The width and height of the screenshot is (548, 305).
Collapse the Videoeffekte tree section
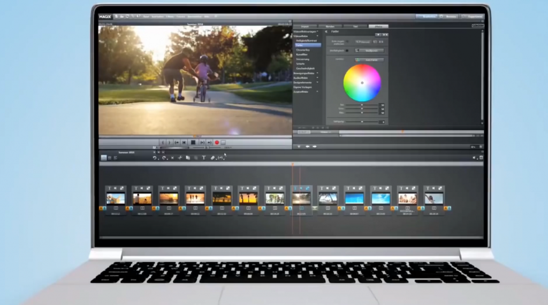(317, 36)
